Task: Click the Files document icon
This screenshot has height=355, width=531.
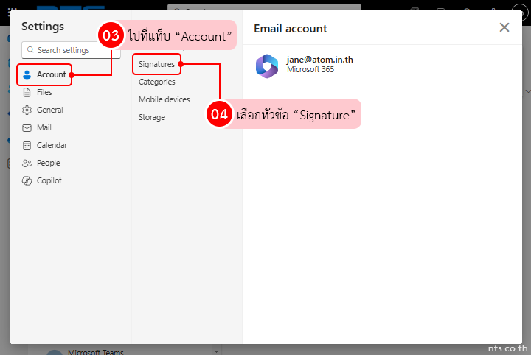Action: (x=27, y=92)
